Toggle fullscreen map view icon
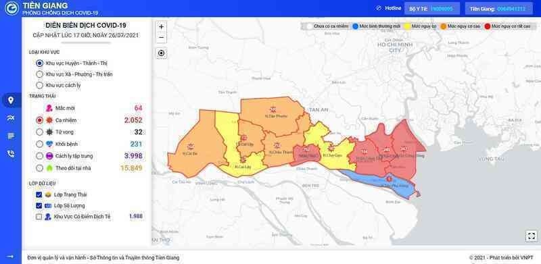The width and height of the screenshot is (541, 264). pyautogui.click(x=532, y=236)
